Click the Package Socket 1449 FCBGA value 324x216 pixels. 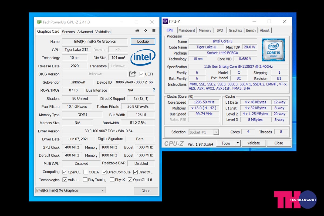tap(222, 53)
